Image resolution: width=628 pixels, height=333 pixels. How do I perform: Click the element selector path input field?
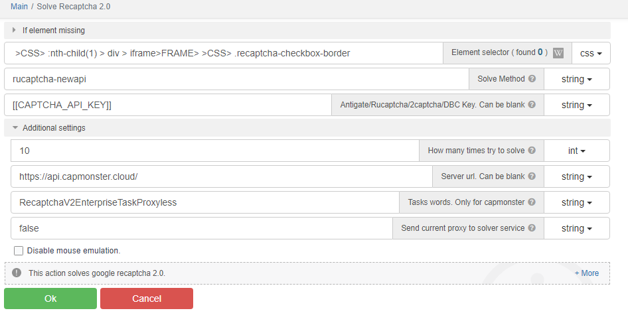224,53
